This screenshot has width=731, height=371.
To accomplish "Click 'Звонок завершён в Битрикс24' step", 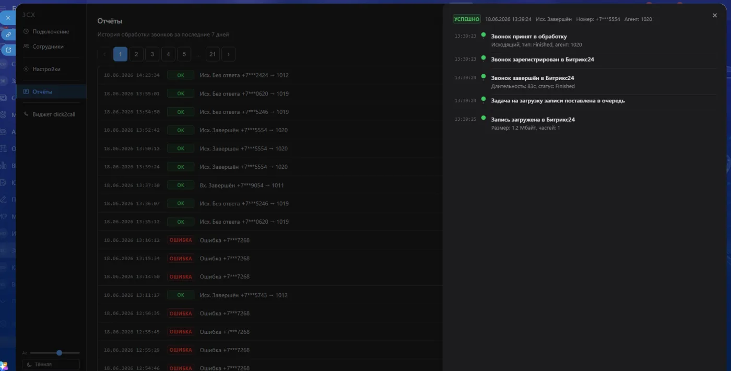I will [x=533, y=78].
